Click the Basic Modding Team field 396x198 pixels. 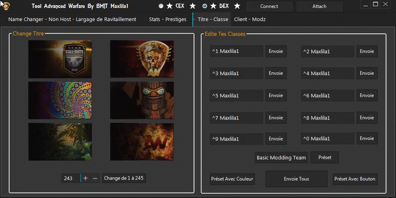281,157
